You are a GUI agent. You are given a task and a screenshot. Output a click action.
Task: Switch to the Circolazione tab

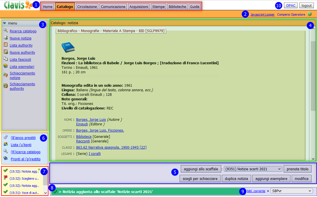pyautogui.click(x=87, y=6)
